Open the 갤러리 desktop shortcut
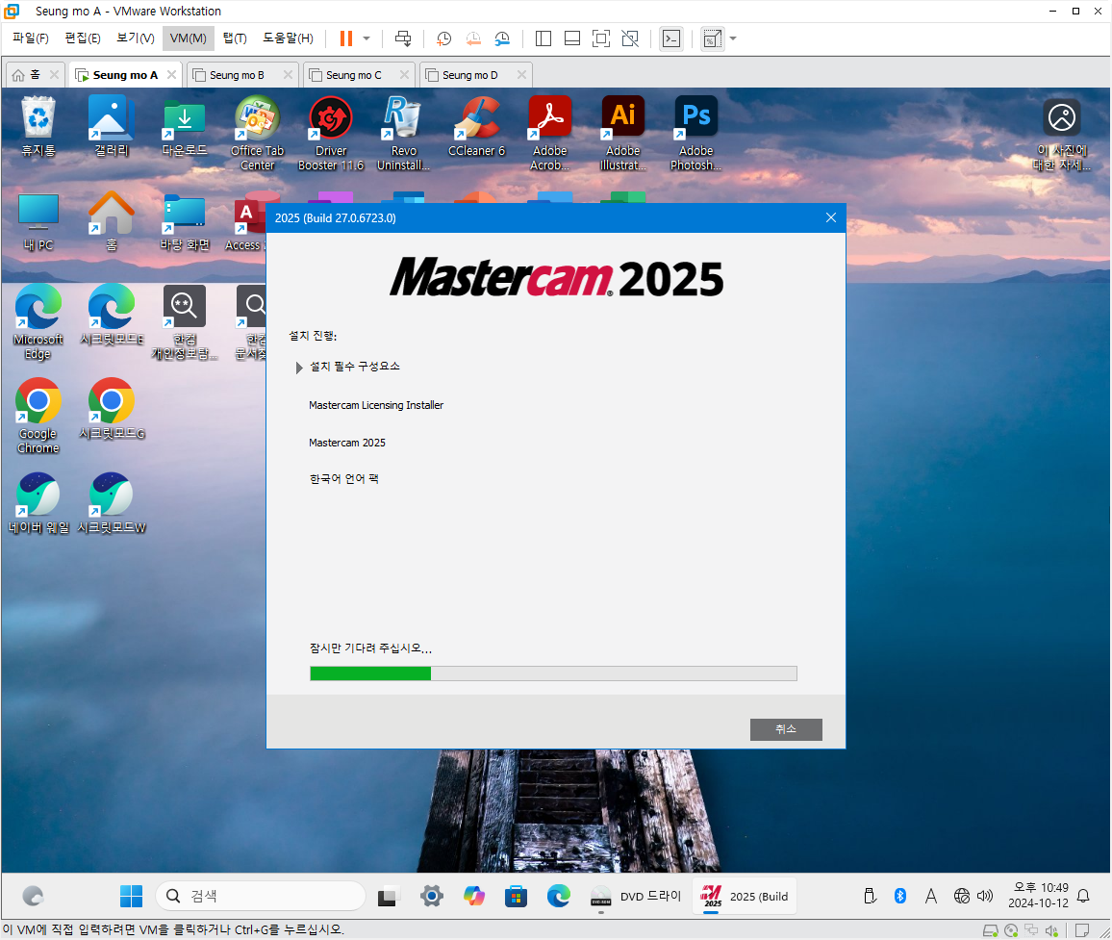This screenshot has width=1112, height=940. pos(112,126)
